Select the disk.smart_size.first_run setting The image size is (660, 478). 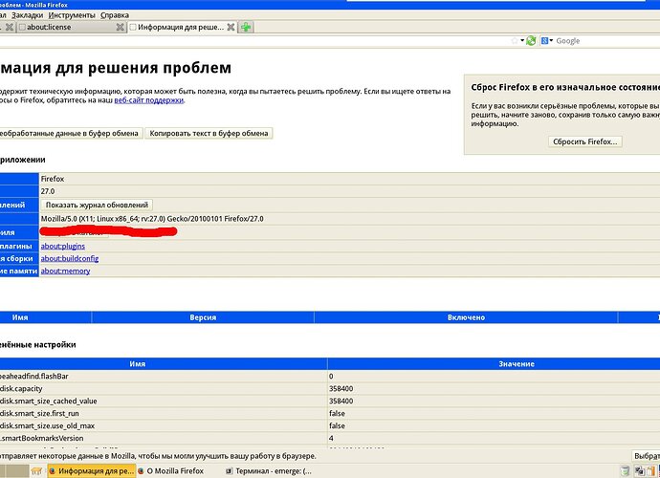click(x=39, y=413)
